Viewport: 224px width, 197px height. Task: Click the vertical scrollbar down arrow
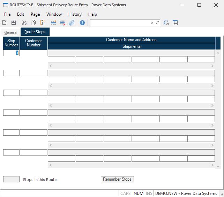(x=218, y=167)
